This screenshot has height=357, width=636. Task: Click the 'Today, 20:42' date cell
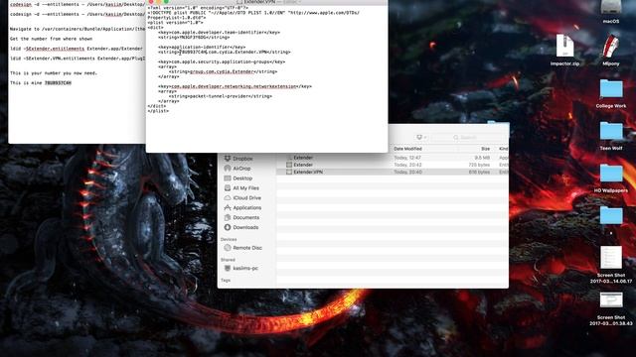(x=407, y=165)
